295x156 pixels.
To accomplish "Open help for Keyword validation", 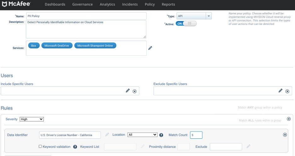I will tap(75, 147).
